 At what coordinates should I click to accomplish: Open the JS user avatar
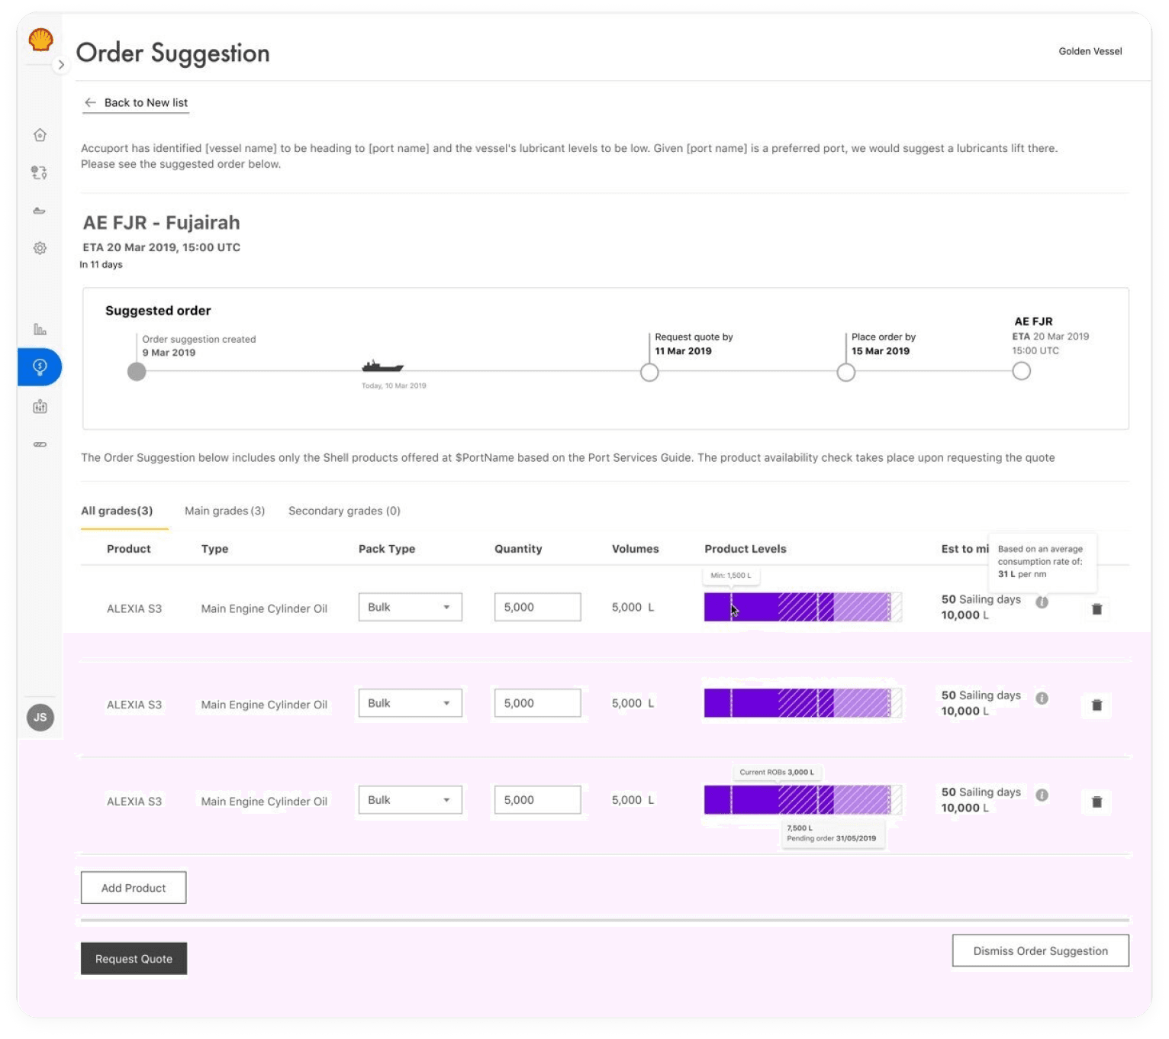click(40, 718)
